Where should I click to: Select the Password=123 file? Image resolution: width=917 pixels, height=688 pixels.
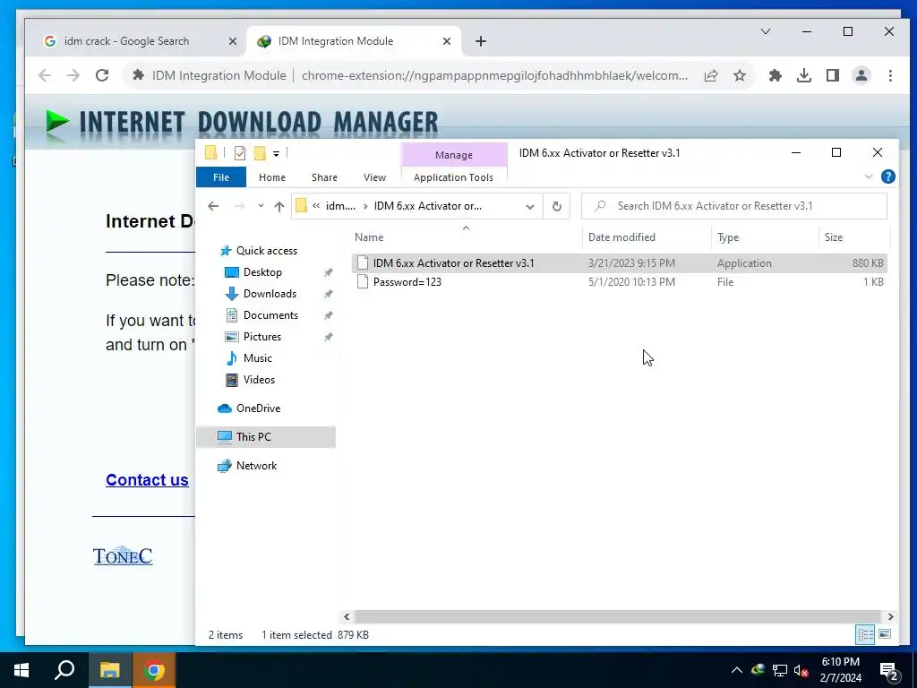620,282
